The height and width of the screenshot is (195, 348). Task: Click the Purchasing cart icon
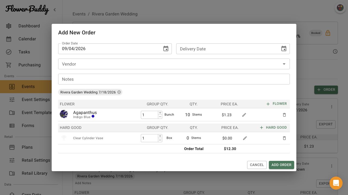9,65
